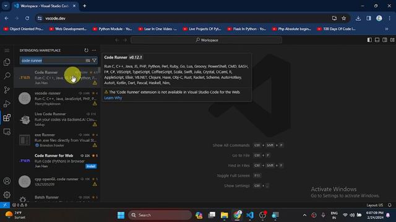Refresh the extensions marketplace list
396x222 pixels.
tap(87, 51)
